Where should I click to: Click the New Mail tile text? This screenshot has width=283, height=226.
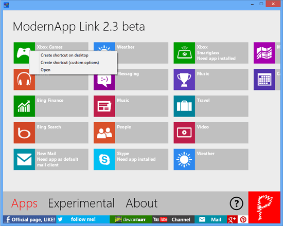(58, 159)
